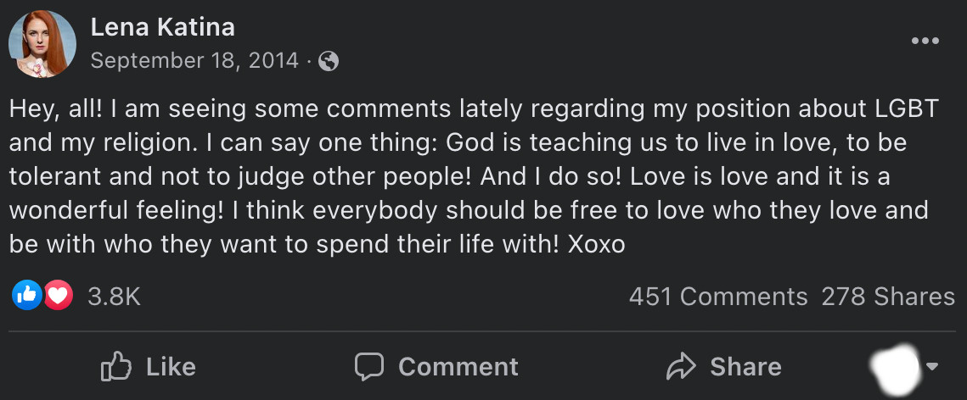Click the curved arrow icon beside Share
Viewport: 967px width, 400px height.
[x=681, y=367]
